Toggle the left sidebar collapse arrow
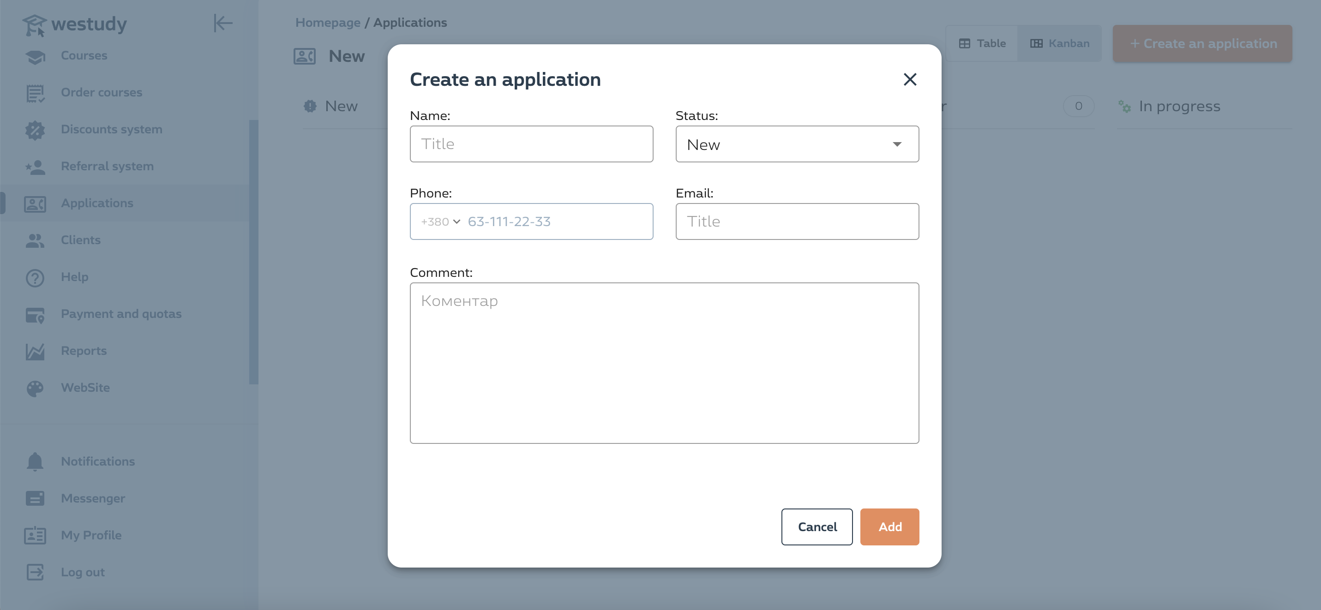 point(222,23)
